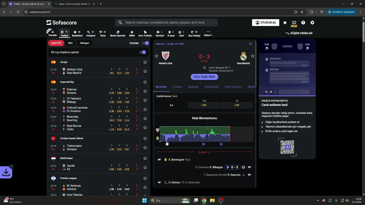
Task: Open the Kadrolar tab
Action: (x=193, y=87)
